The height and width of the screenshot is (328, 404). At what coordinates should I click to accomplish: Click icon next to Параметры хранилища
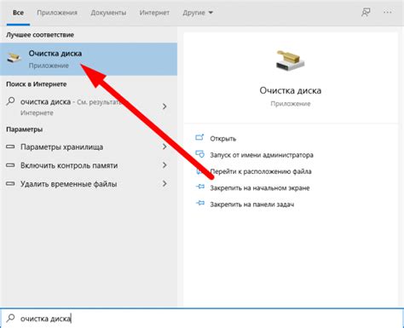tap(10, 147)
